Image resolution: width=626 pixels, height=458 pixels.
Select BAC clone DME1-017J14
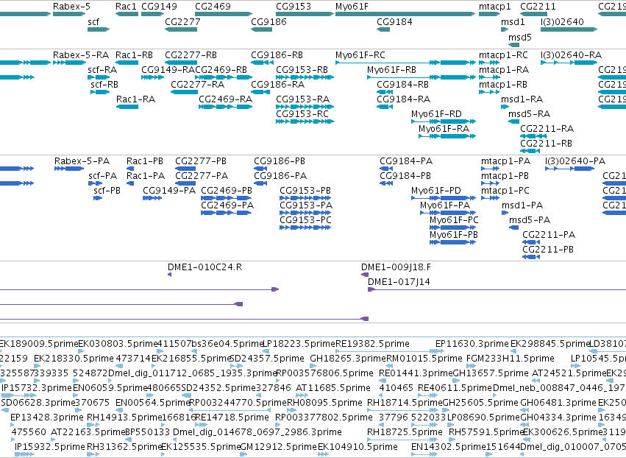tap(399, 282)
